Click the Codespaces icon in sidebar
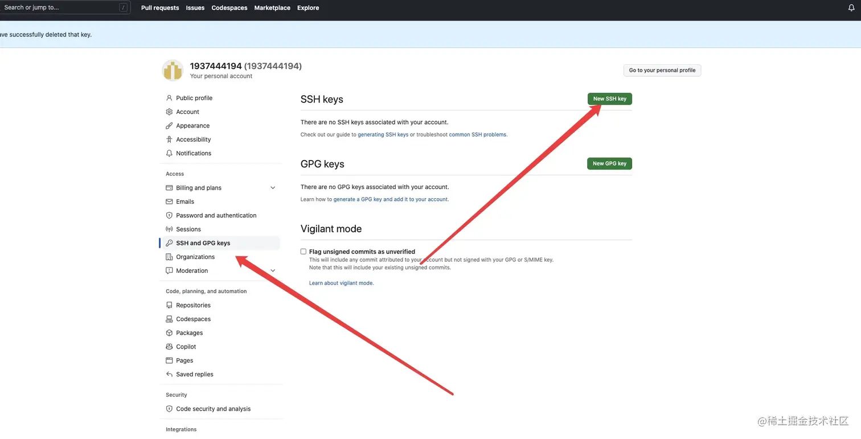This screenshot has height=439, width=861. [169, 319]
